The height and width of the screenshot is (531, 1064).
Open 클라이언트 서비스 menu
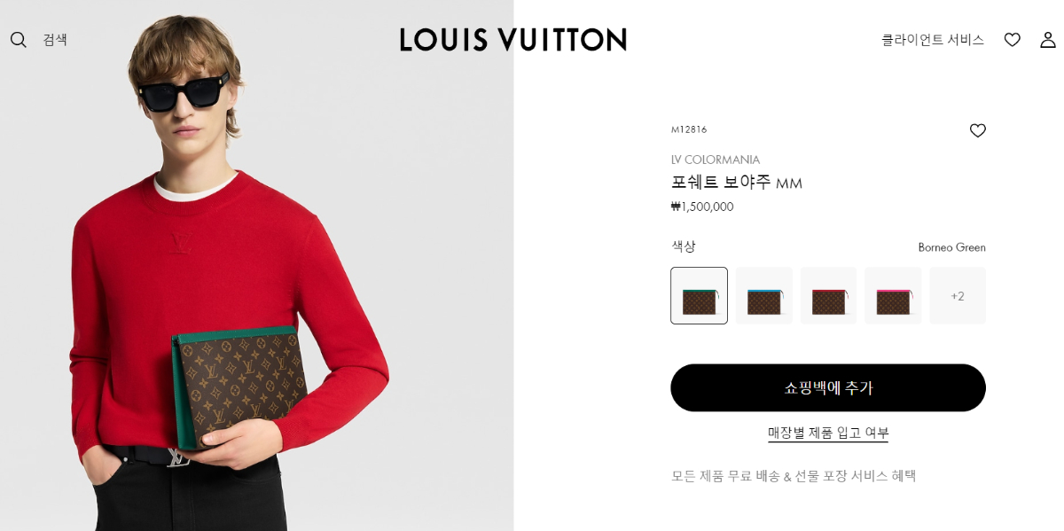pyautogui.click(x=933, y=40)
